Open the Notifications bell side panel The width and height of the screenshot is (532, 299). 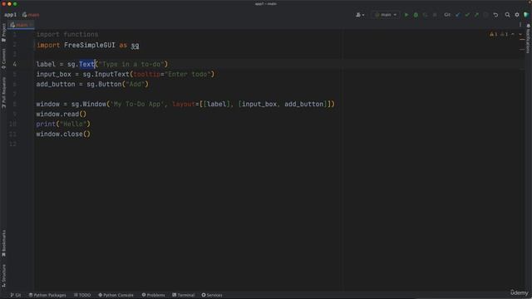pos(529,39)
